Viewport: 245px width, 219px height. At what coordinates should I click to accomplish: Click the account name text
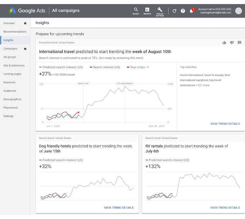pos(215,9)
